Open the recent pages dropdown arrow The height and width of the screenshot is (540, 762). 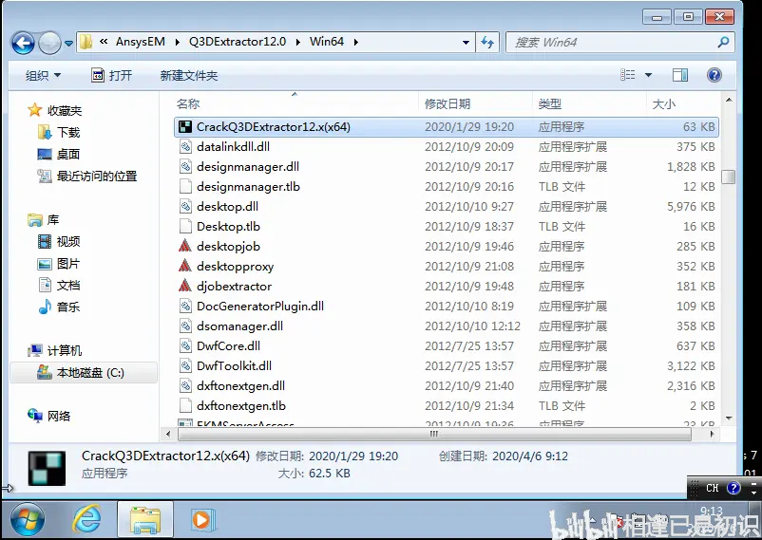69,44
